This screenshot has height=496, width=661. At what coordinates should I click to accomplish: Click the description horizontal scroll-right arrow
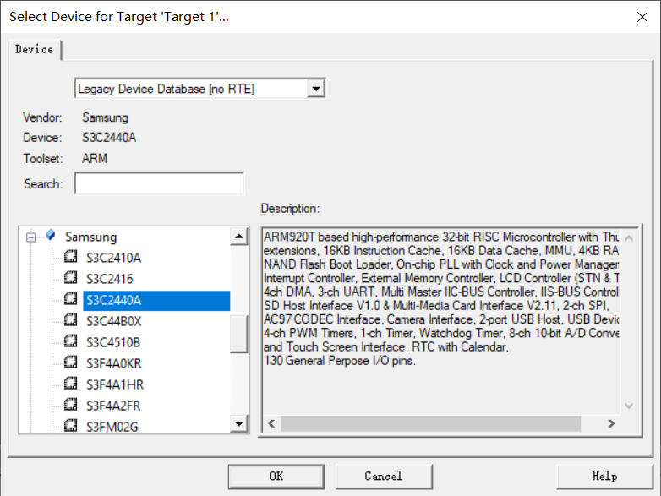[611, 423]
